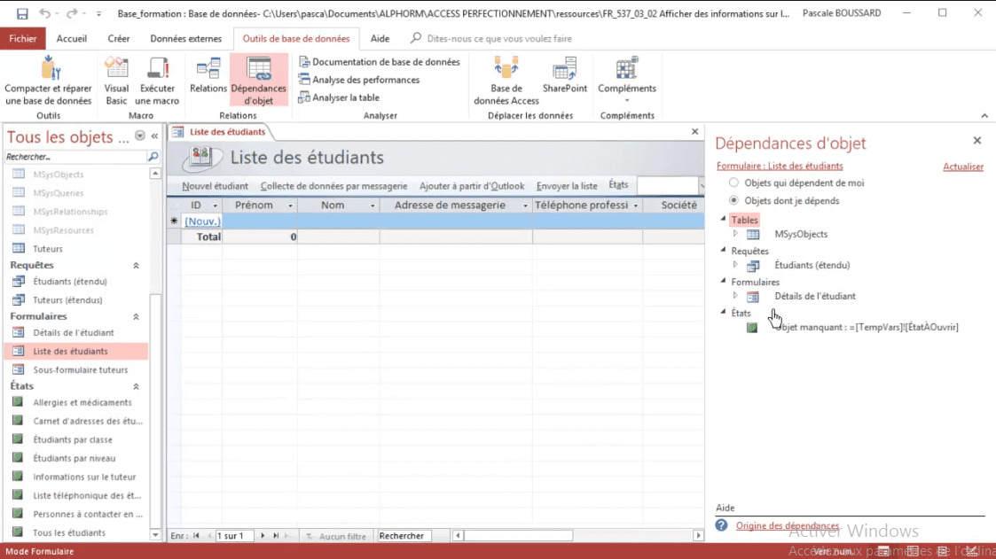Open the Compacter et réparer une base de données tool

[49, 80]
